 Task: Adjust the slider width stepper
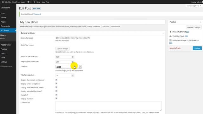(x=73, y=57)
